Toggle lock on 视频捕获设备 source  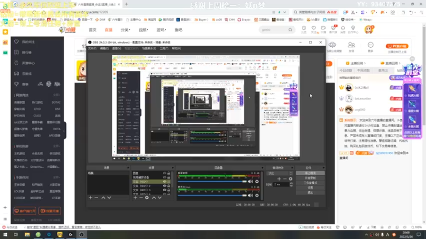click(x=169, y=177)
